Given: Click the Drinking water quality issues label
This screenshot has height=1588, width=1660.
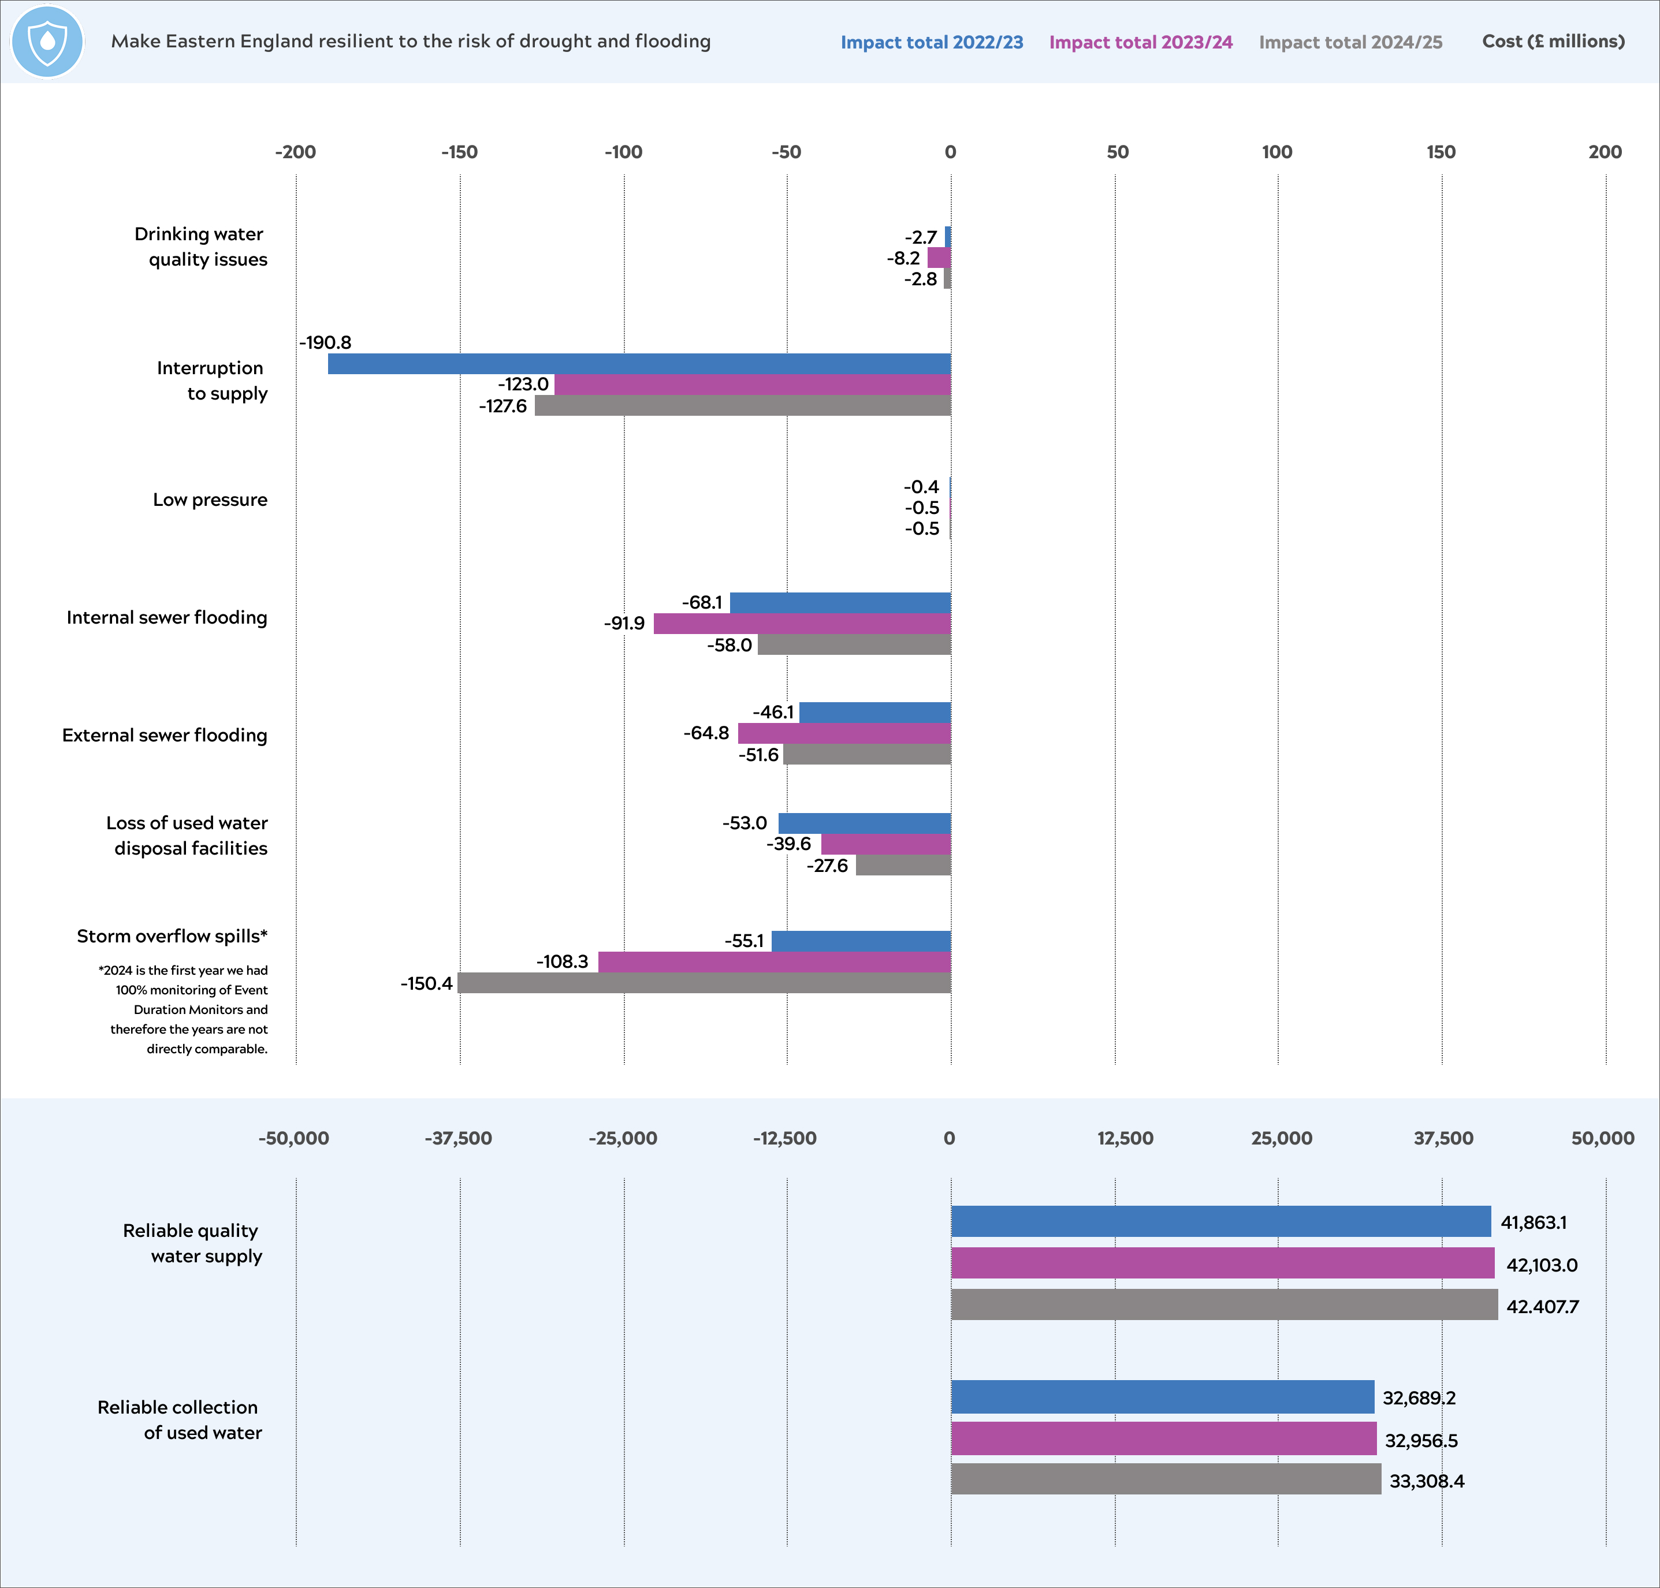Looking at the screenshot, I should (200, 247).
